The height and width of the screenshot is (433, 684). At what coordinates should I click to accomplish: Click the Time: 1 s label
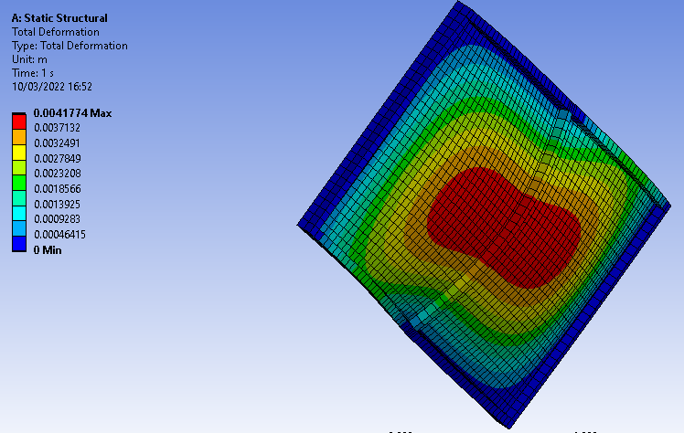click(x=33, y=73)
